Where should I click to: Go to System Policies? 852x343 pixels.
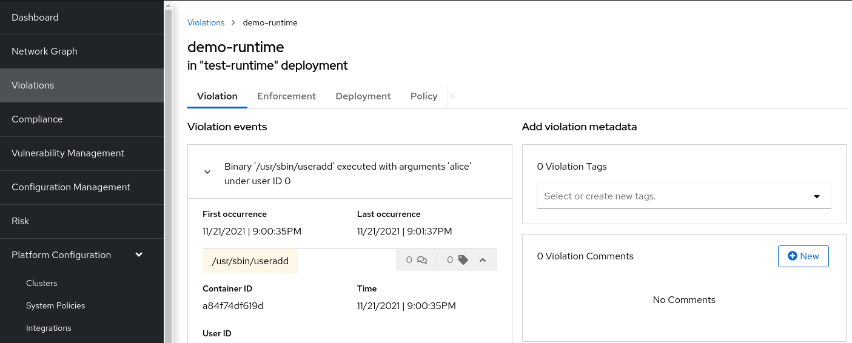55,305
